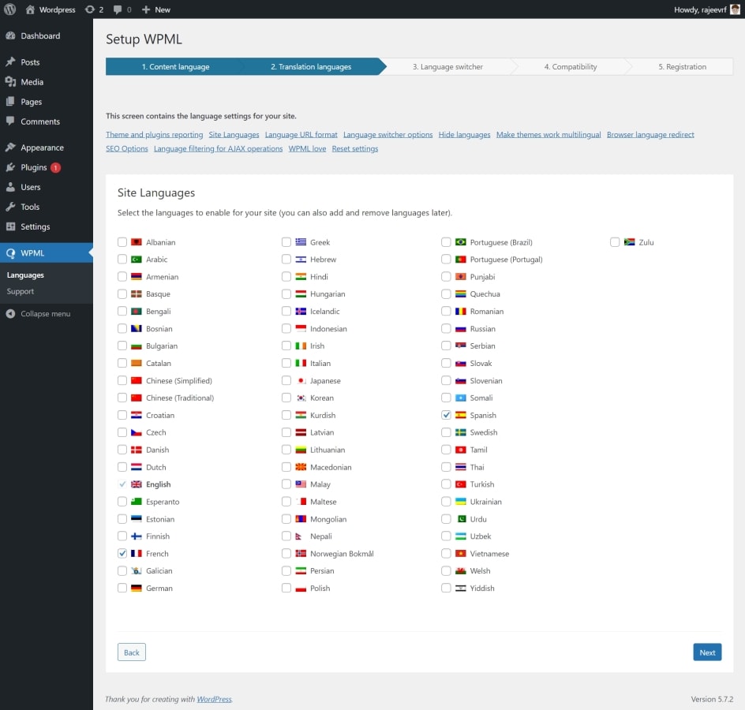Open the comments bubble icon in admin bar

(x=118, y=9)
